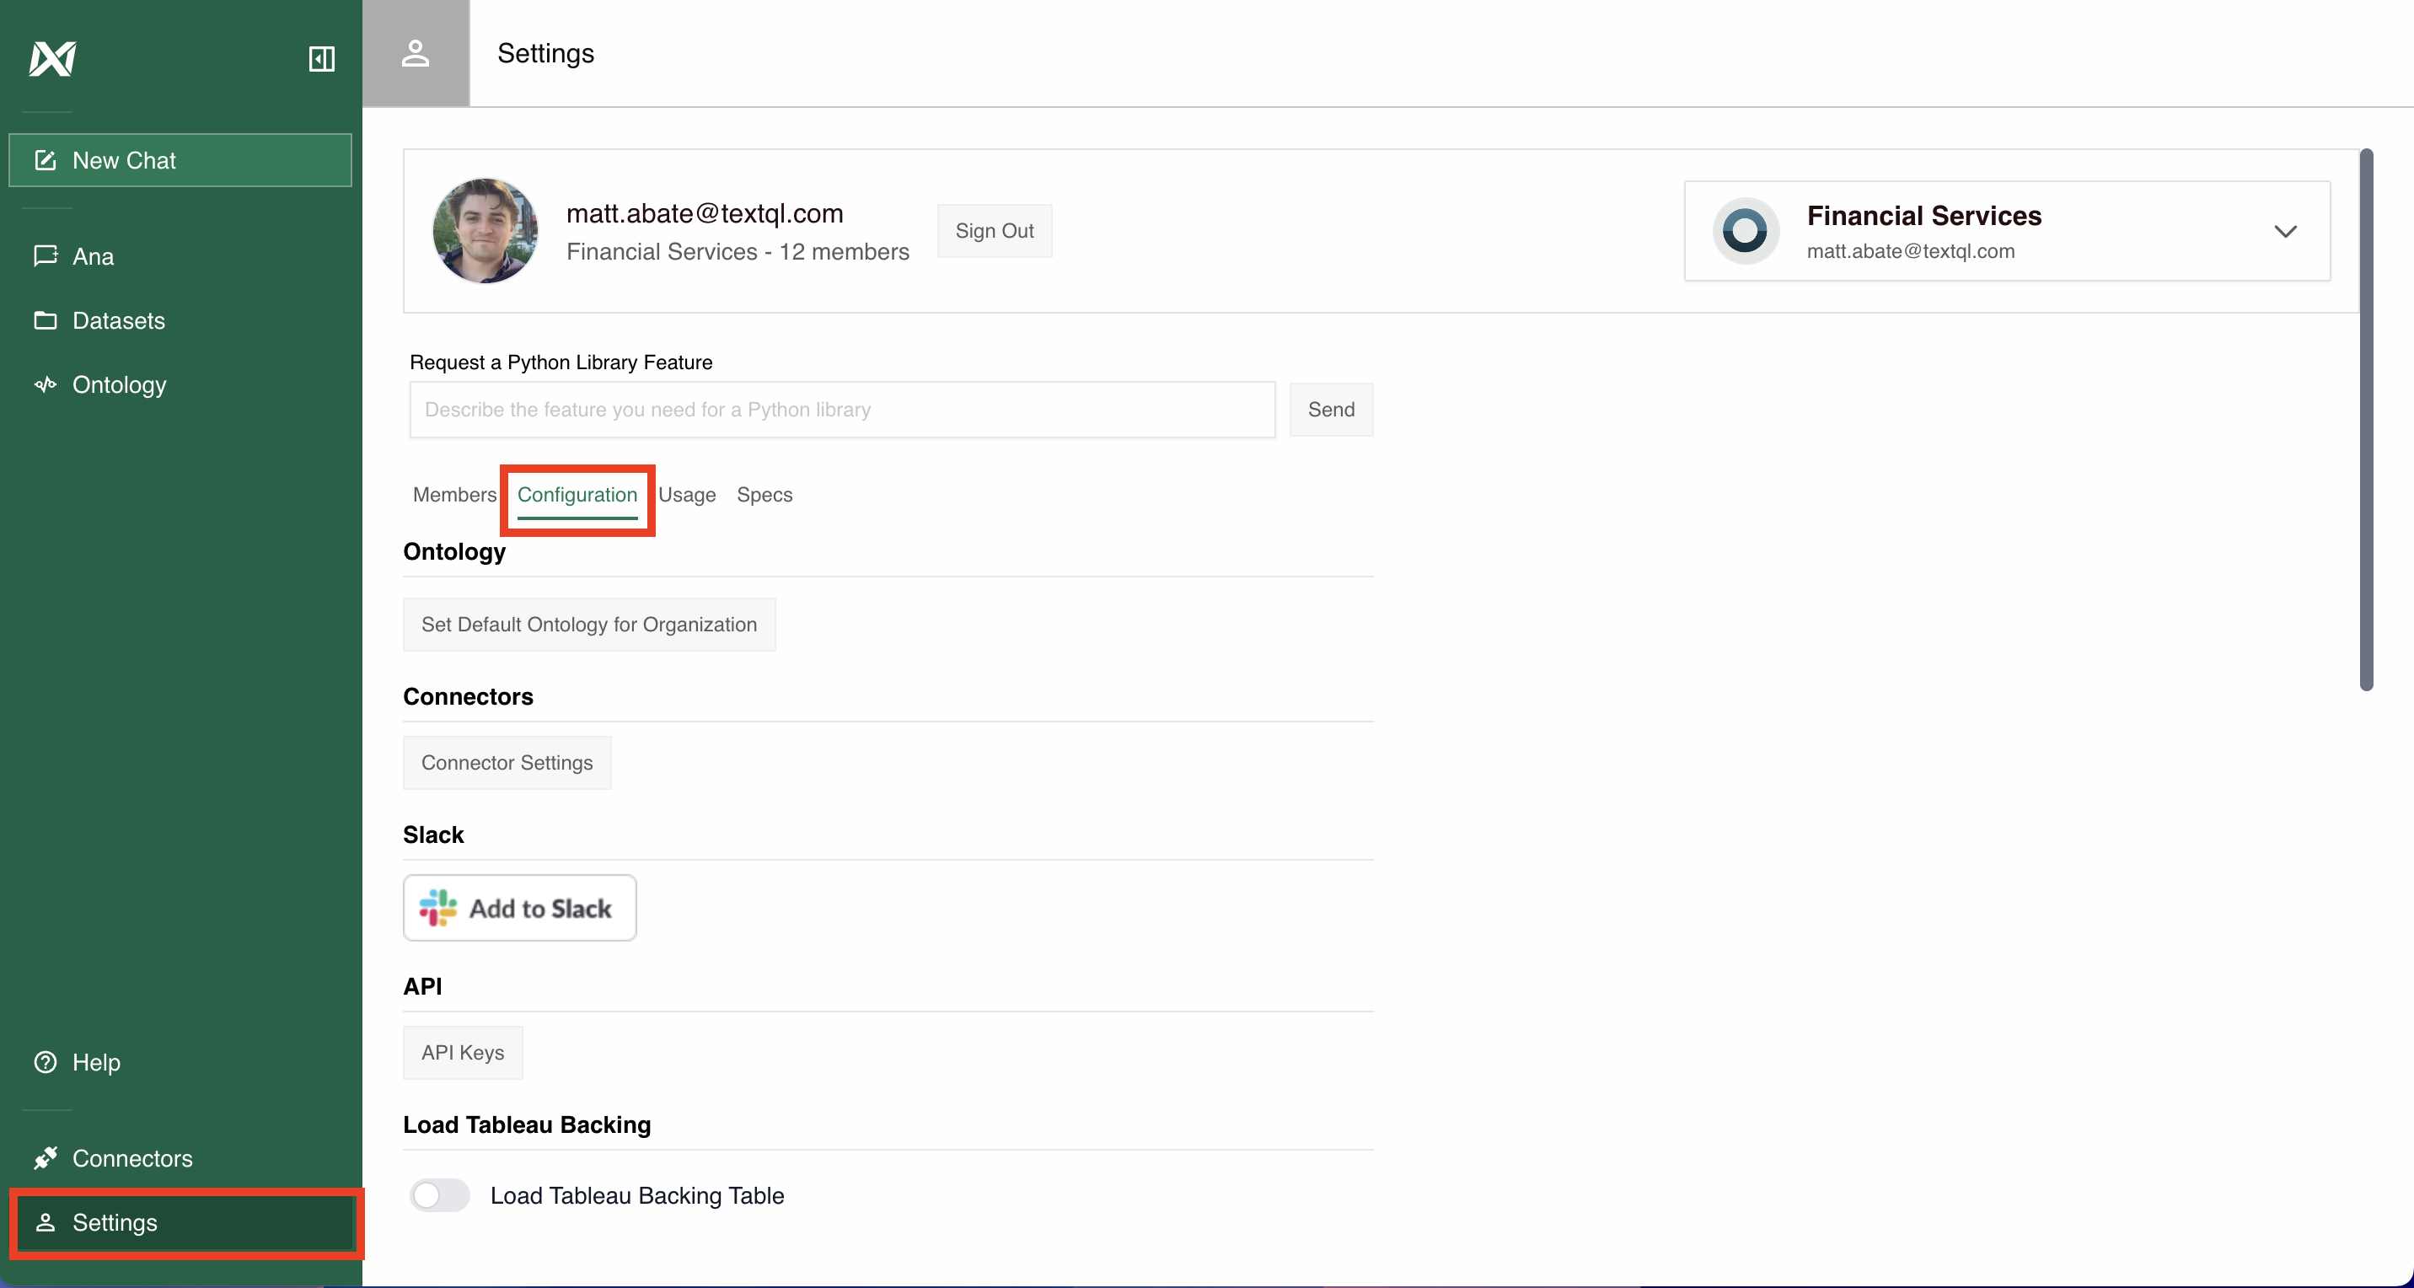Open the Ontology sidebar item

pos(119,384)
